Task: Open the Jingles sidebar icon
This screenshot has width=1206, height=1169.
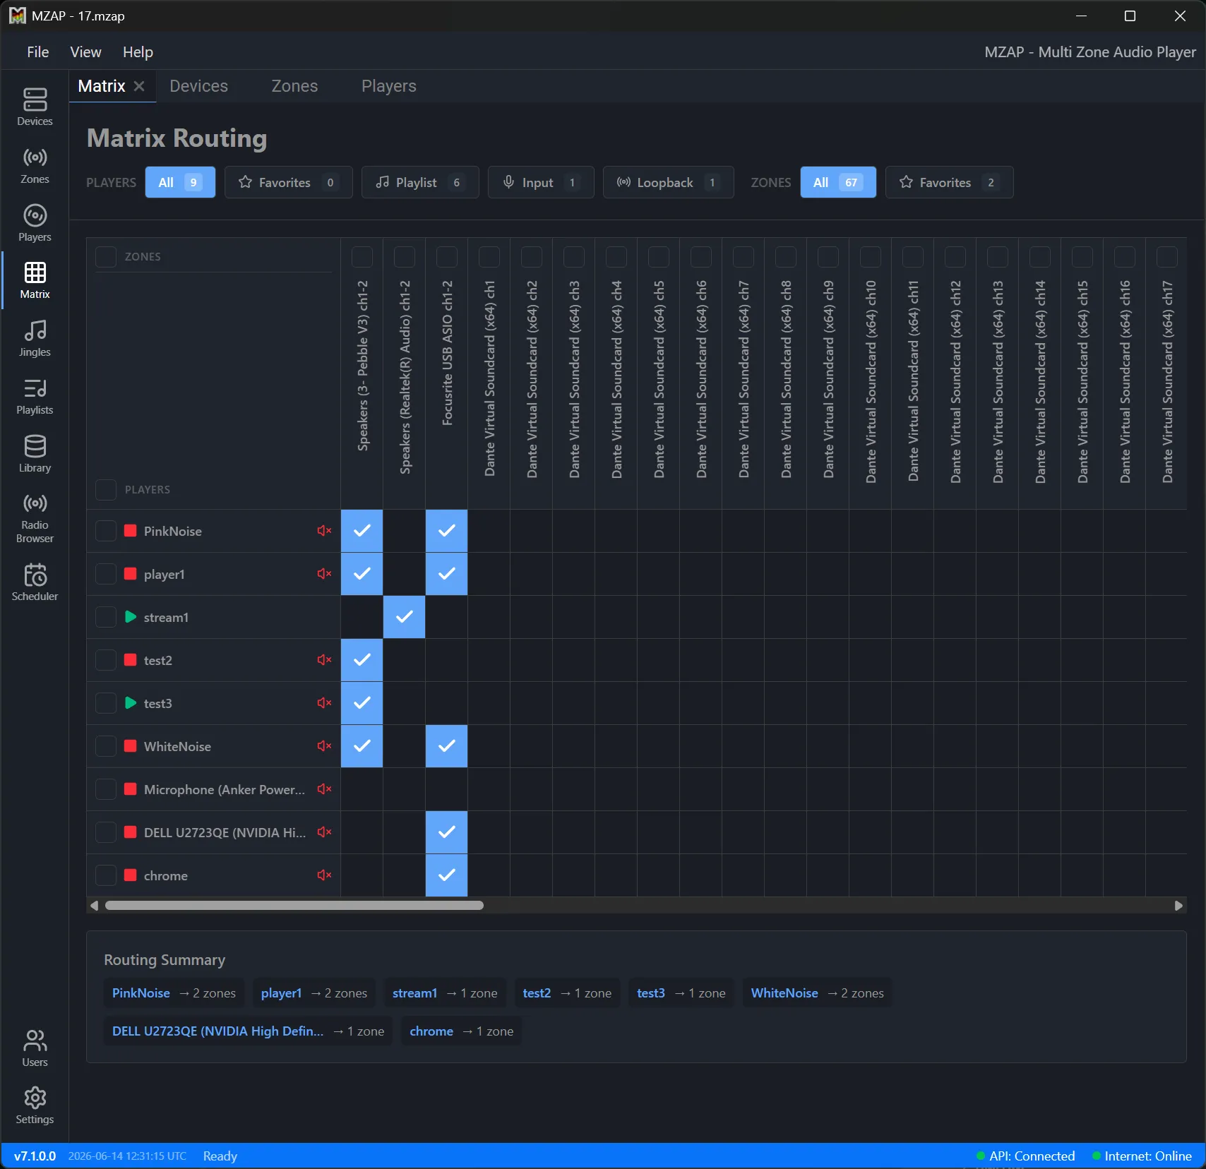Action: tap(35, 338)
